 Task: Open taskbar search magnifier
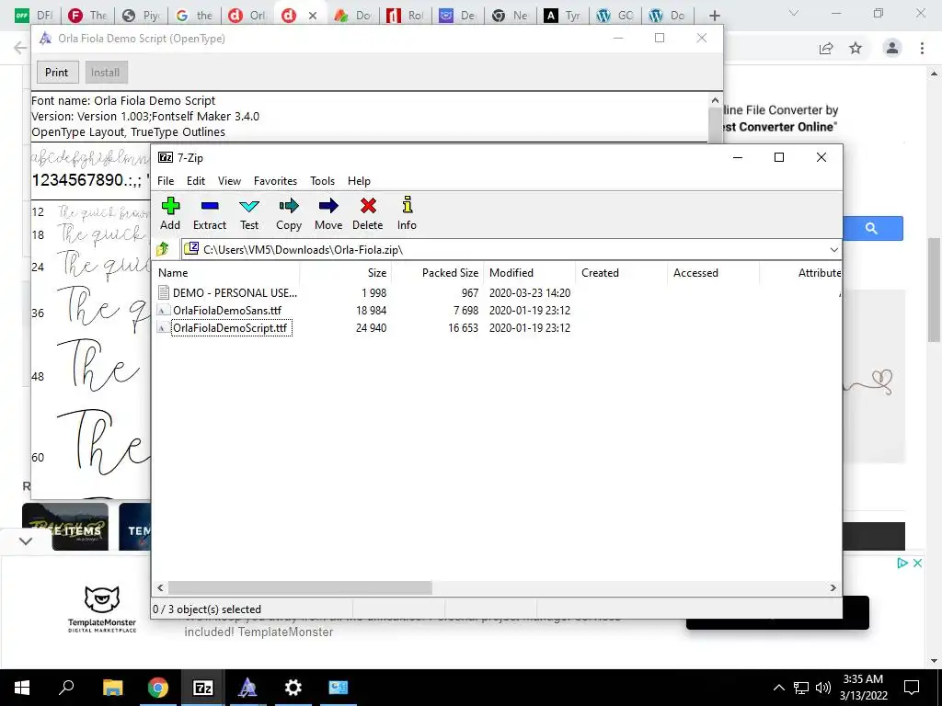(66, 688)
